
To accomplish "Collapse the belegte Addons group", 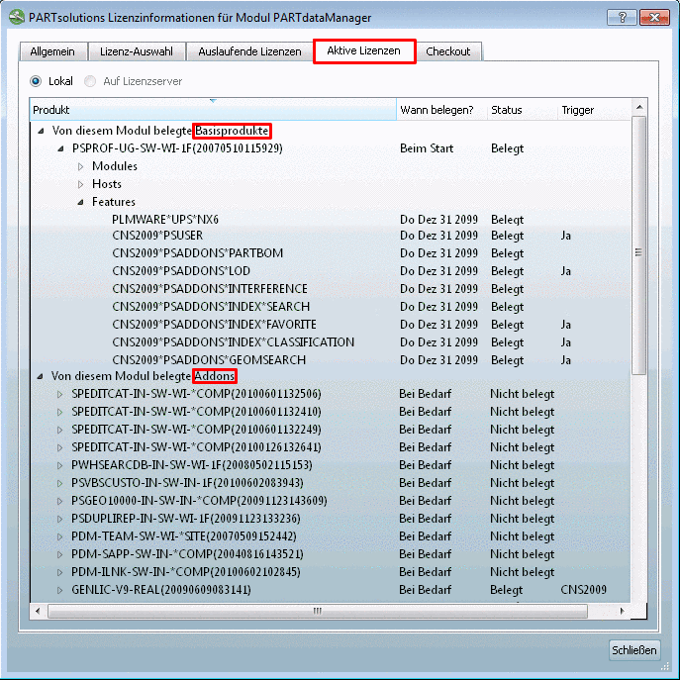I will click(x=40, y=376).
